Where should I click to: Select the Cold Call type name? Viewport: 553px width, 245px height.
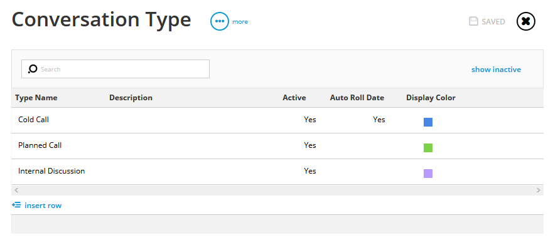click(x=33, y=120)
